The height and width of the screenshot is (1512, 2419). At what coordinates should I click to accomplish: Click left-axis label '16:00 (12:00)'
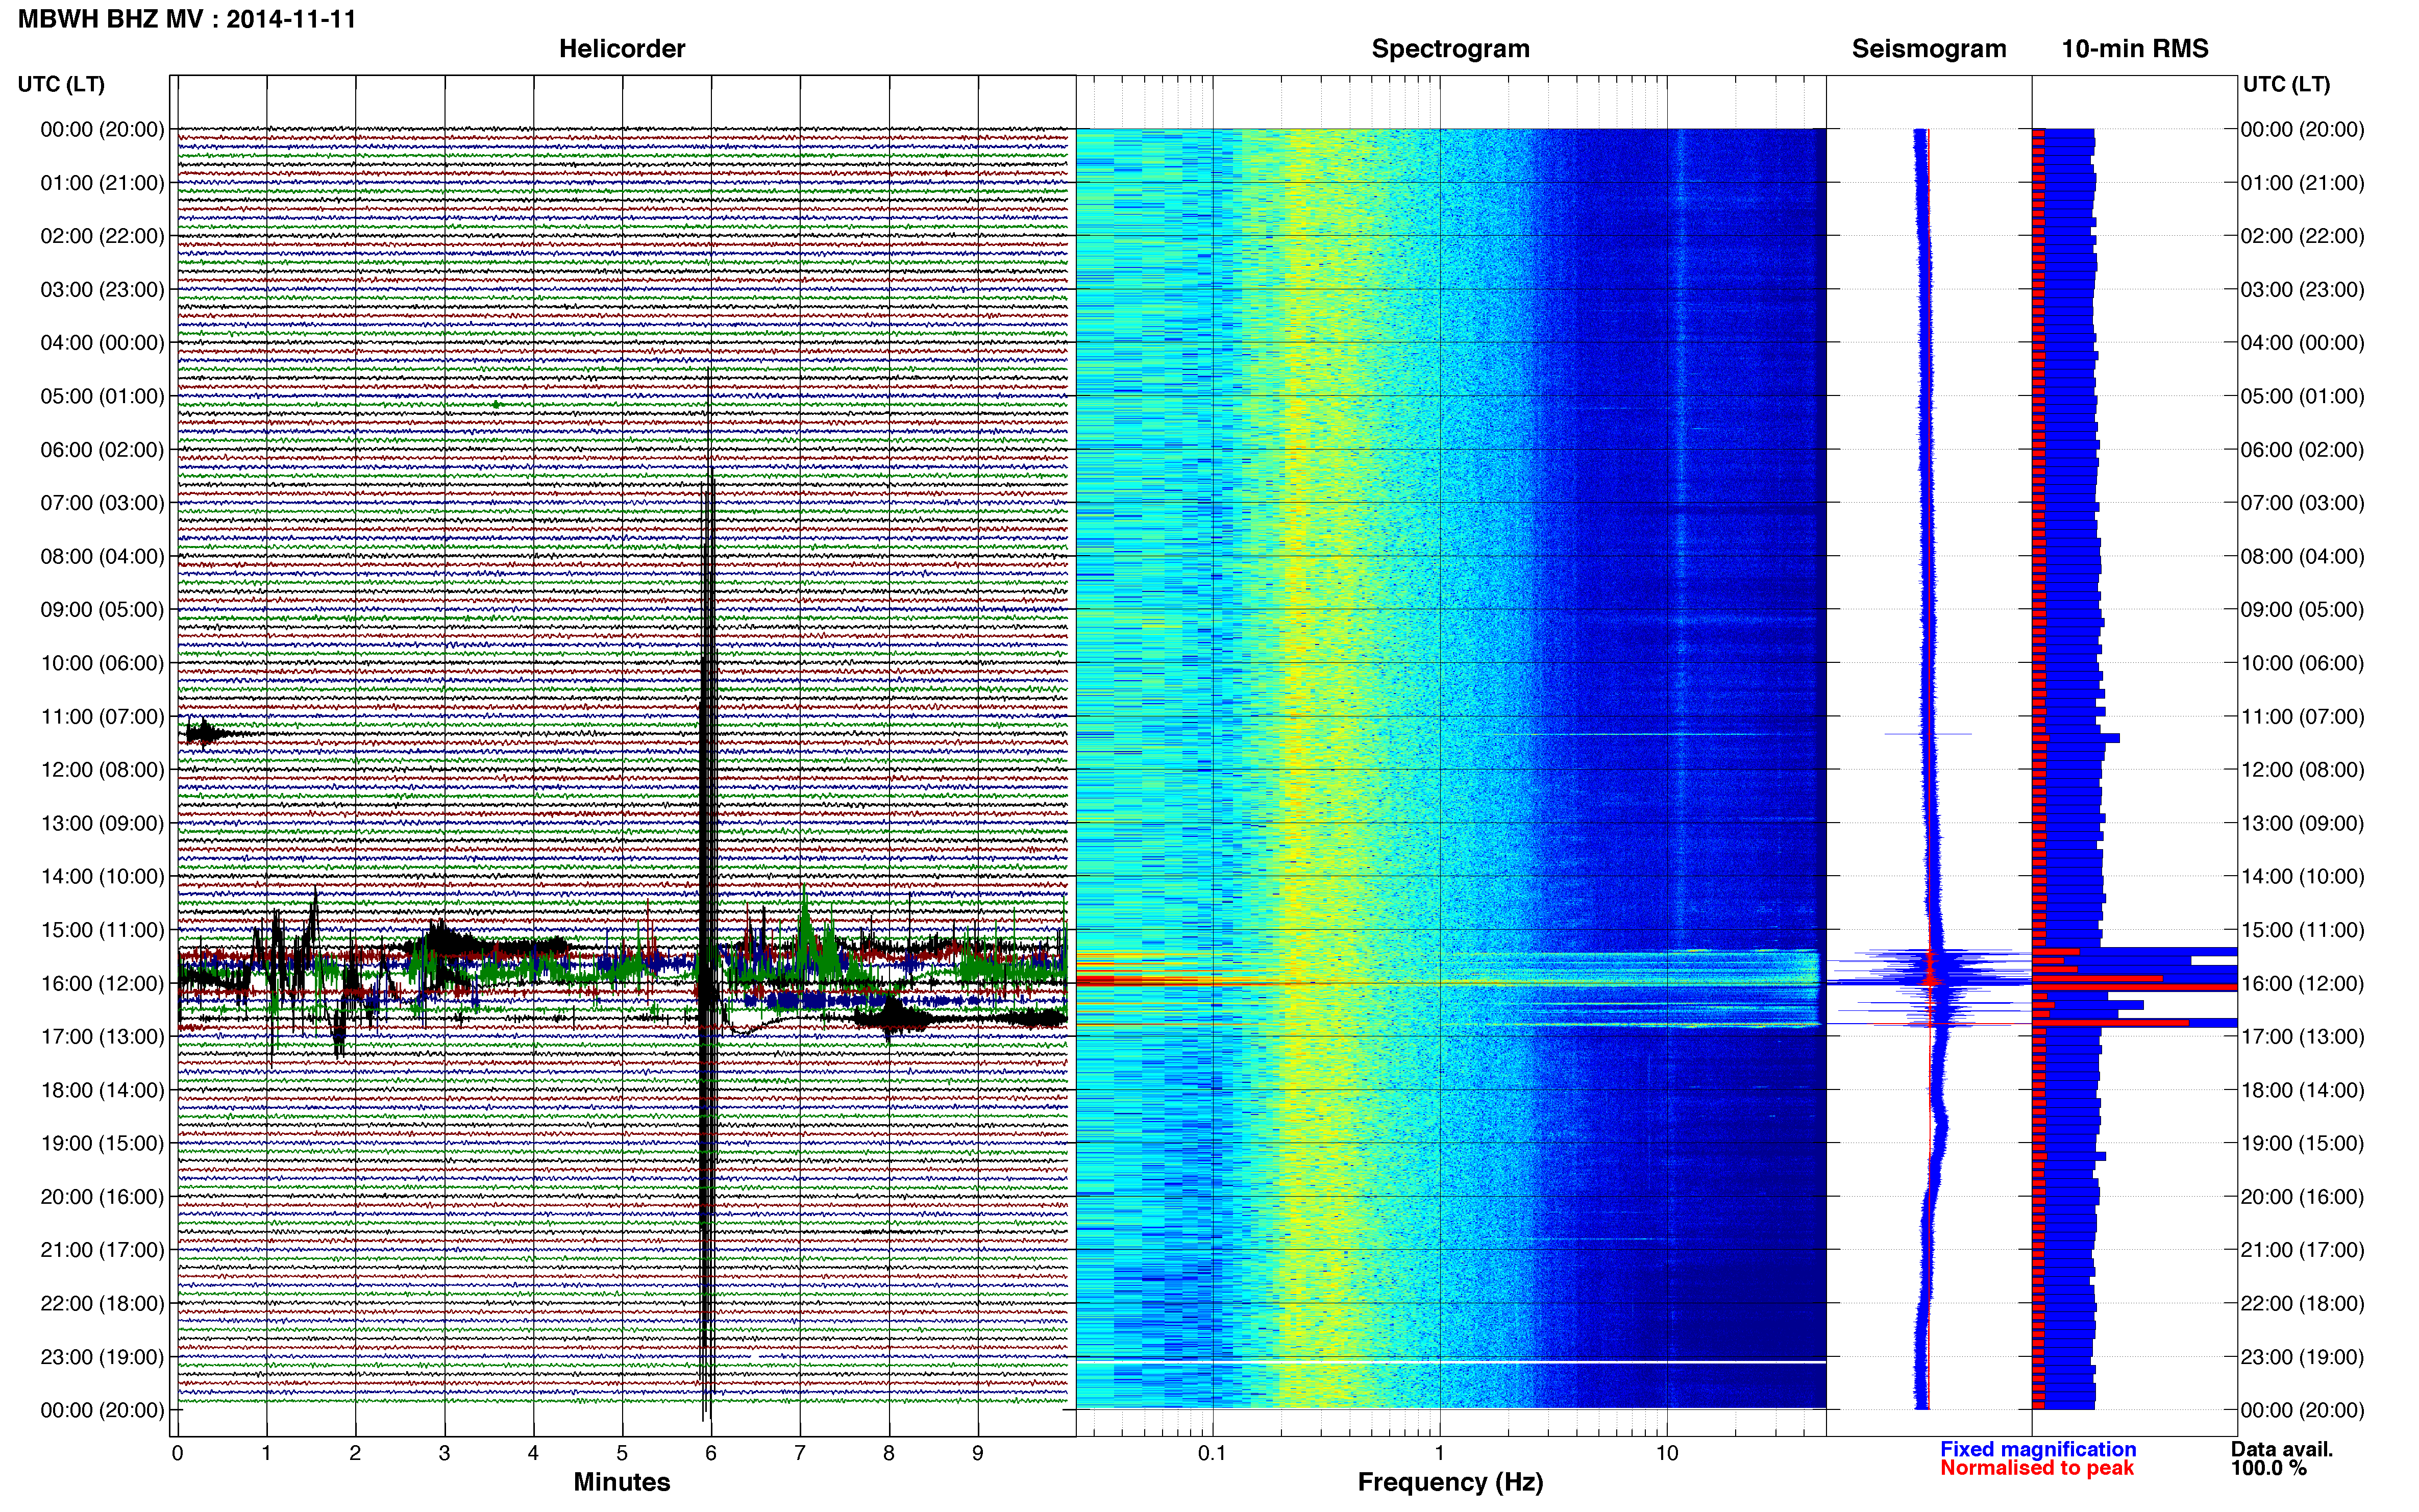coord(102,984)
